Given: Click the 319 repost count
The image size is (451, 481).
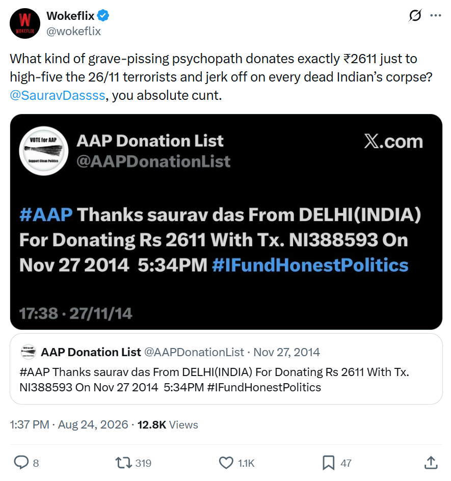Looking at the screenshot, I should coord(143,463).
